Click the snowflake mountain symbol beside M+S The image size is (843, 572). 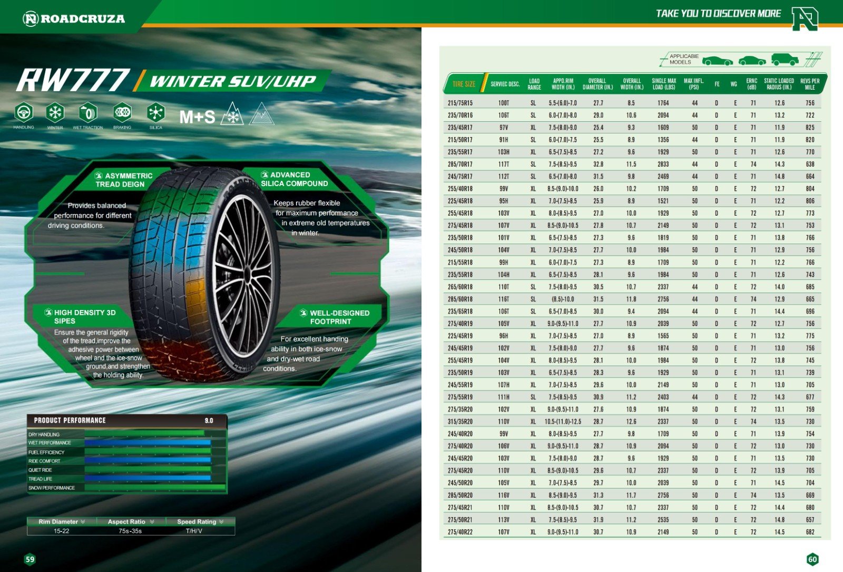click(x=232, y=114)
